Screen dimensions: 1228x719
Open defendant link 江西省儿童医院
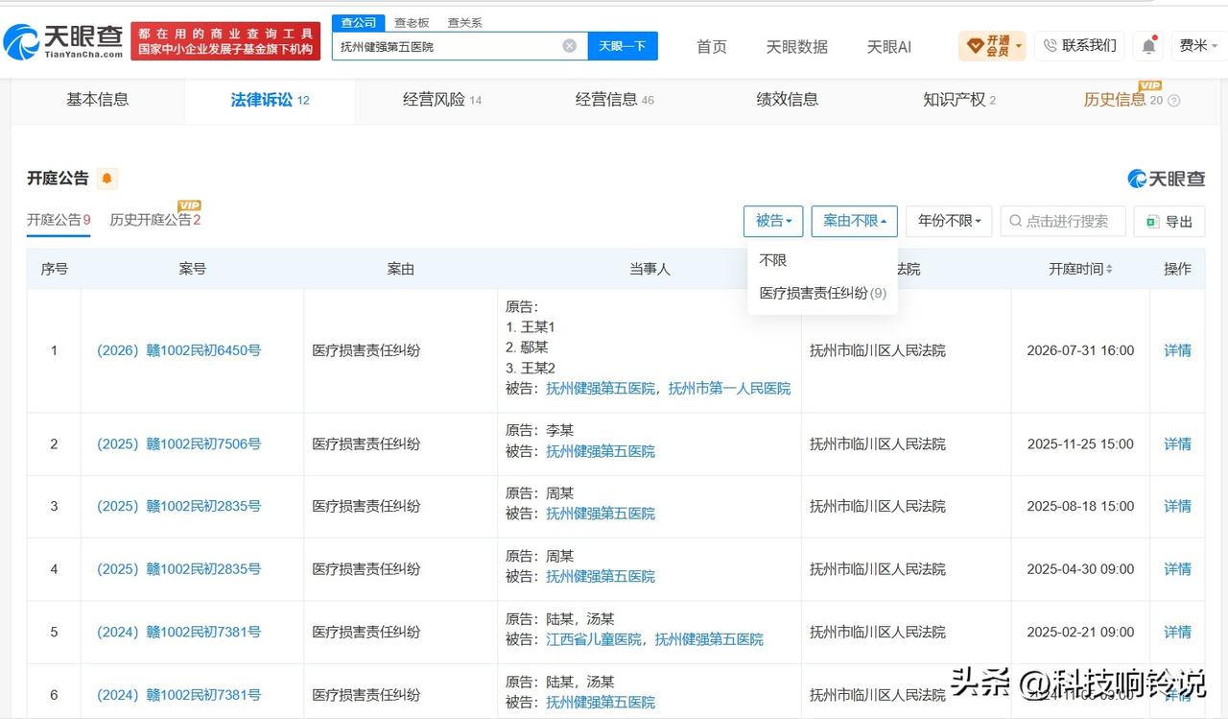click(594, 639)
